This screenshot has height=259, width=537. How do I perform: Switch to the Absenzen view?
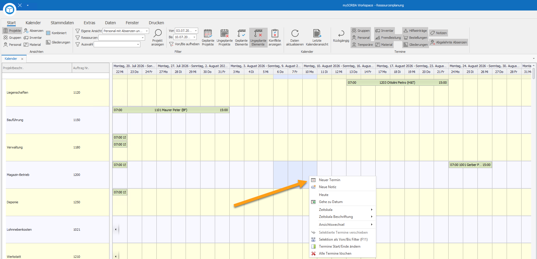[34, 31]
